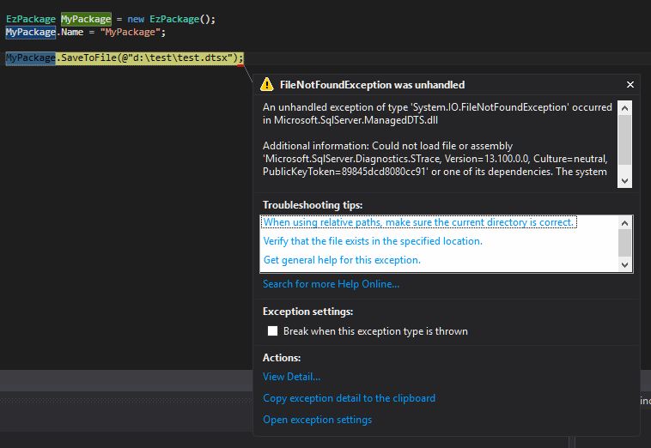Close the FileNotFoundException dialog
The width and height of the screenshot is (651, 448).
point(630,85)
